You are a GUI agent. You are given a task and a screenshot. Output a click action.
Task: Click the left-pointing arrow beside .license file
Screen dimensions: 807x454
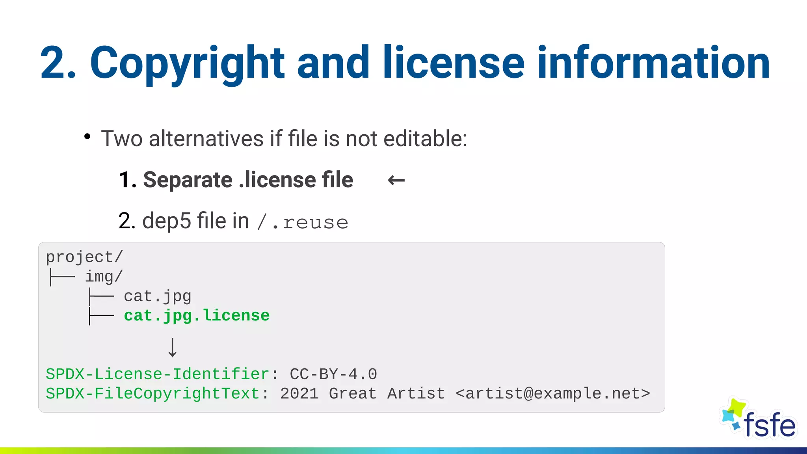(396, 180)
